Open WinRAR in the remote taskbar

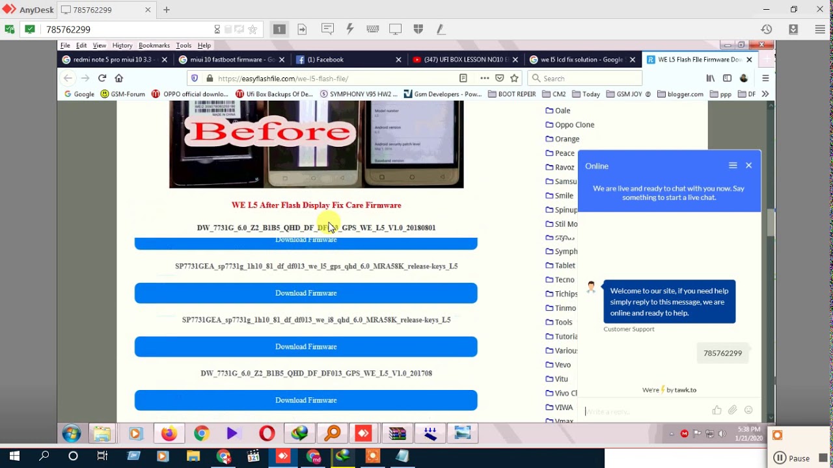[397, 434]
